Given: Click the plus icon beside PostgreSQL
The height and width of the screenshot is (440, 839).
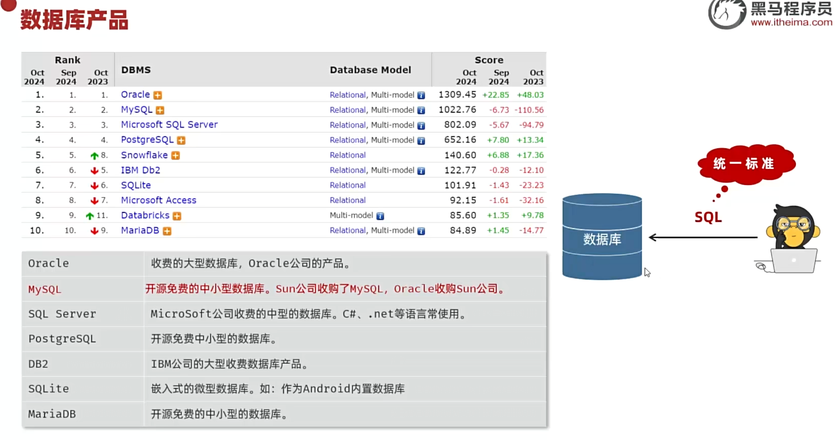Looking at the screenshot, I should tap(181, 141).
